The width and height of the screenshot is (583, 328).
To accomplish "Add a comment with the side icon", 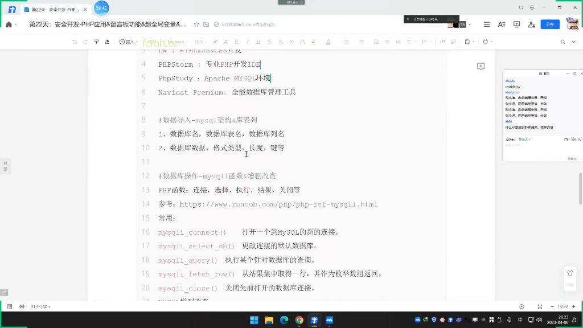I will tap(481, 66).
